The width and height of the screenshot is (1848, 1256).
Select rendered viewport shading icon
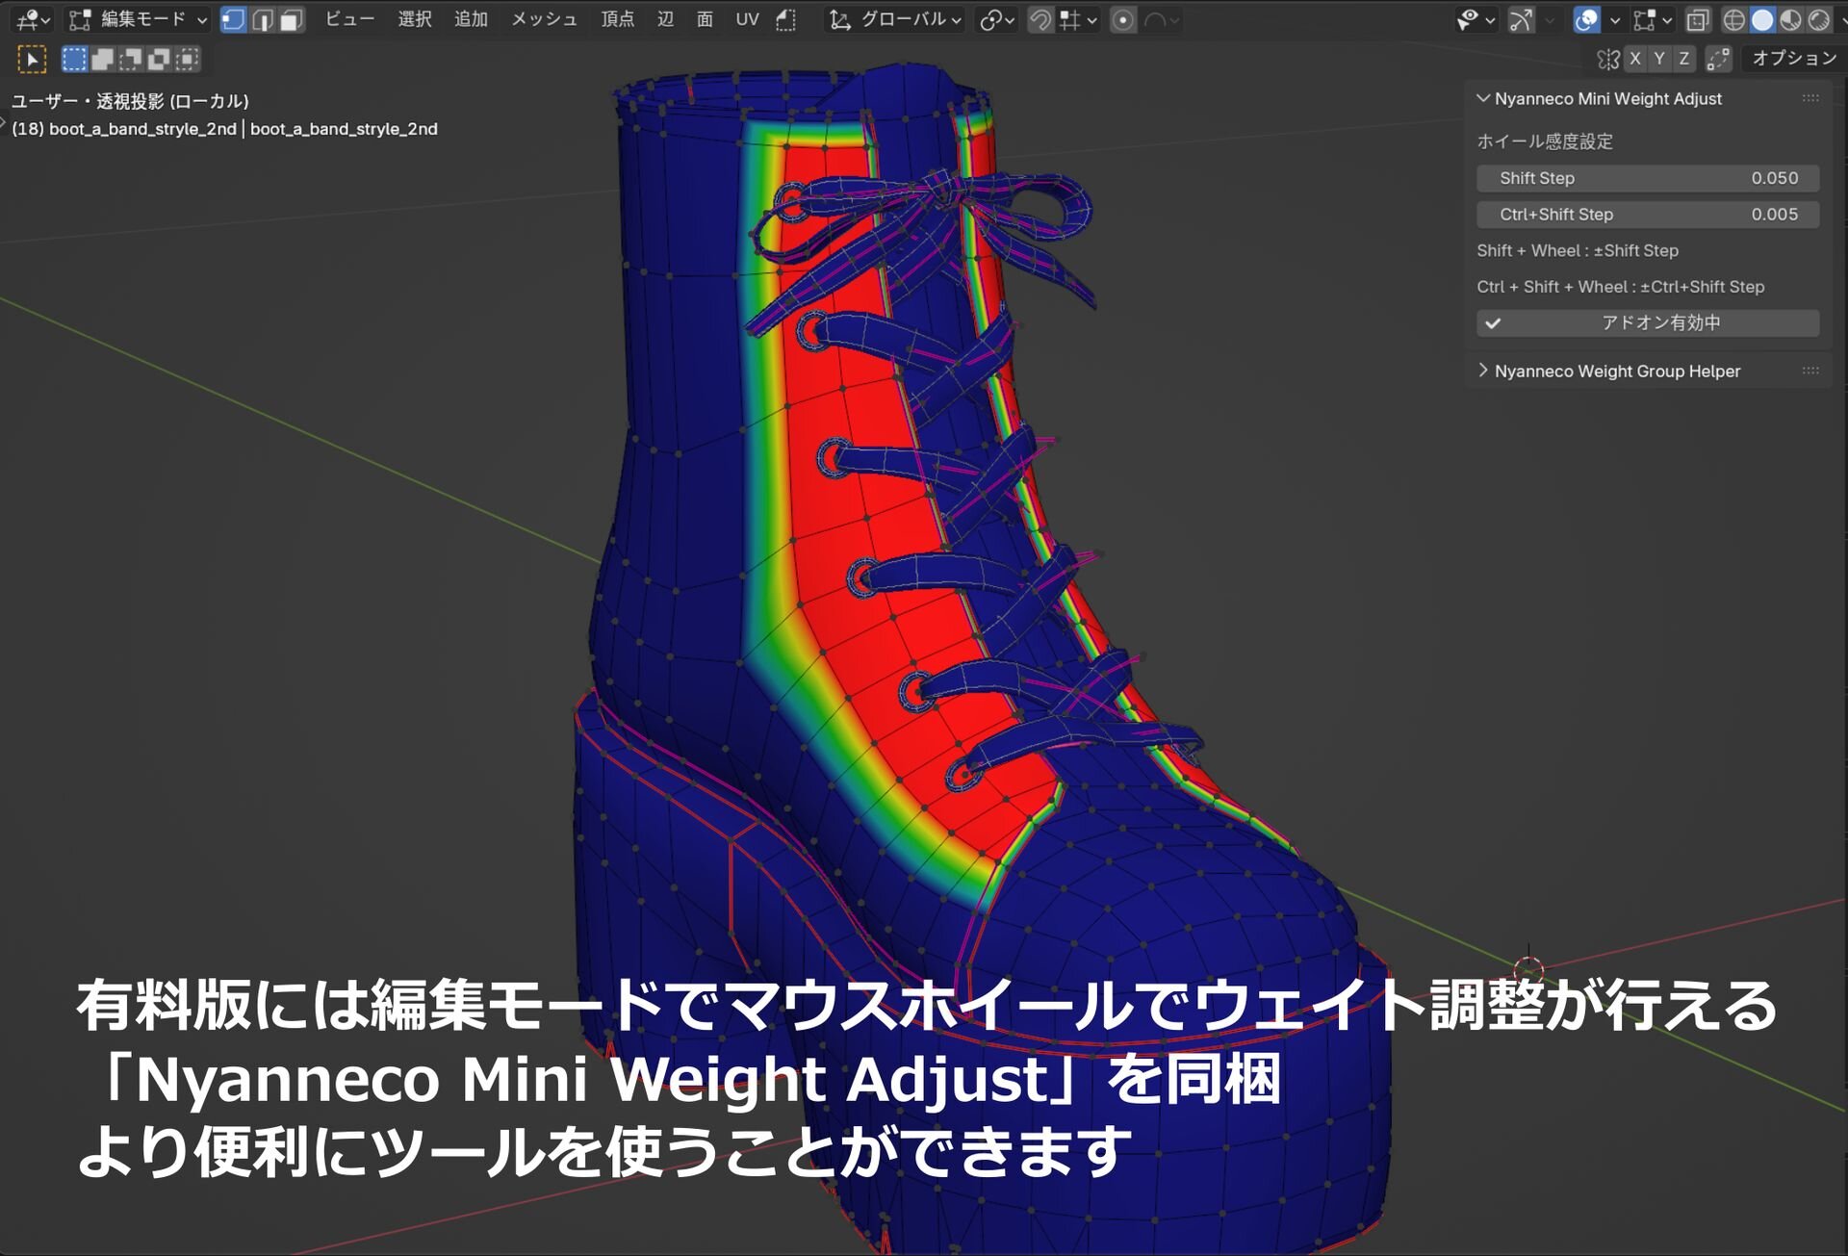[1818, 19]
